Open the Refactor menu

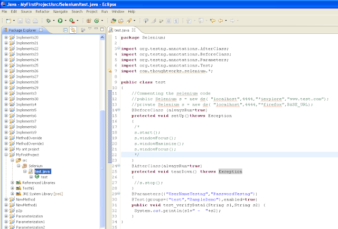coord(42,12)
